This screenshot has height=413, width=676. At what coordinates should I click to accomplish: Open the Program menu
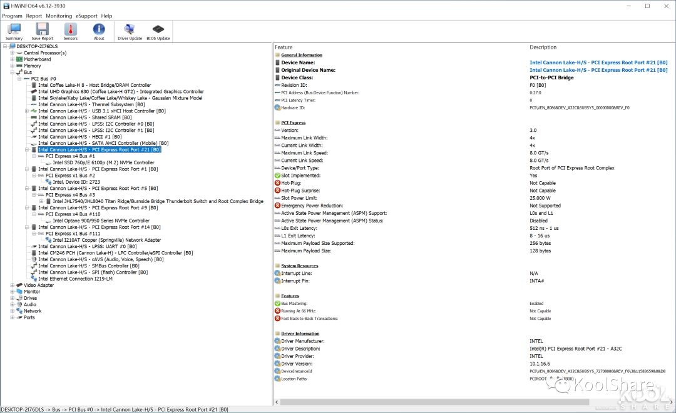12,16
